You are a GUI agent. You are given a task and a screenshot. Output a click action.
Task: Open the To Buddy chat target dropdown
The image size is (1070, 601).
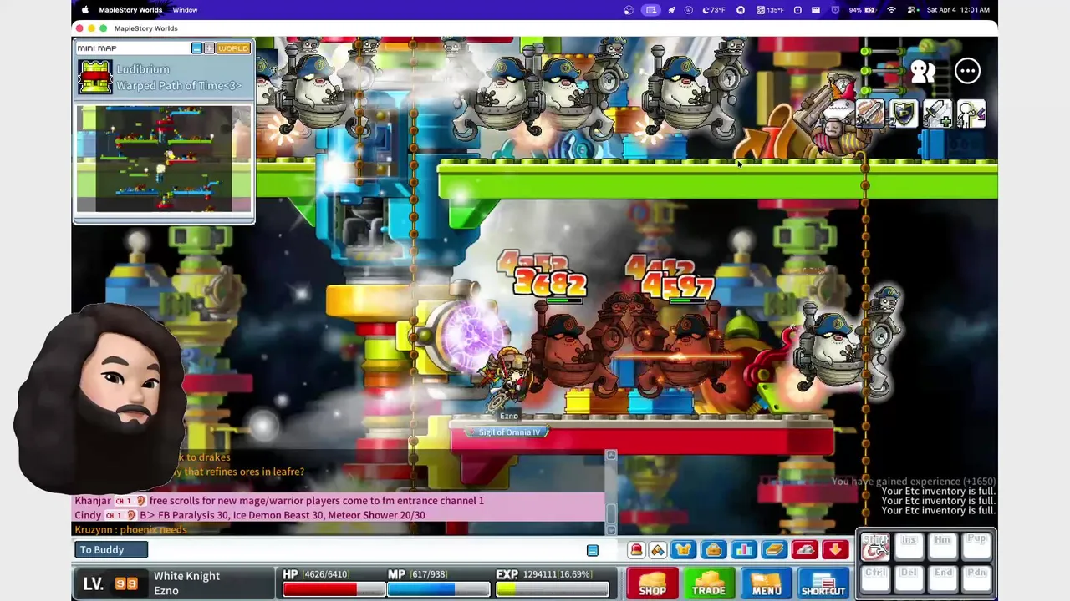point(111,549)
